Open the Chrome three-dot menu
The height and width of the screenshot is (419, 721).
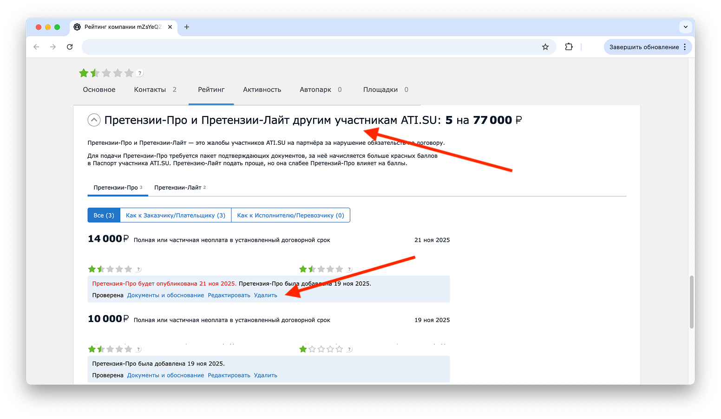click(x=685, y=47)
